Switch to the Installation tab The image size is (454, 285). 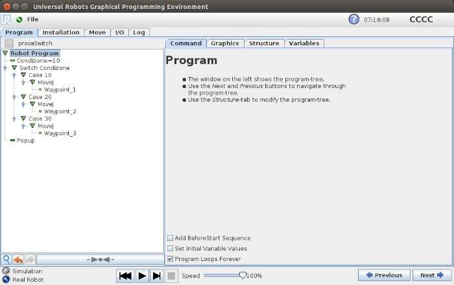[x=61, y=32]
